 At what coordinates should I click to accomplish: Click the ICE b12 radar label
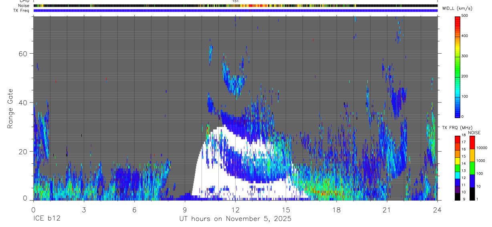click(x=46, y=219)
